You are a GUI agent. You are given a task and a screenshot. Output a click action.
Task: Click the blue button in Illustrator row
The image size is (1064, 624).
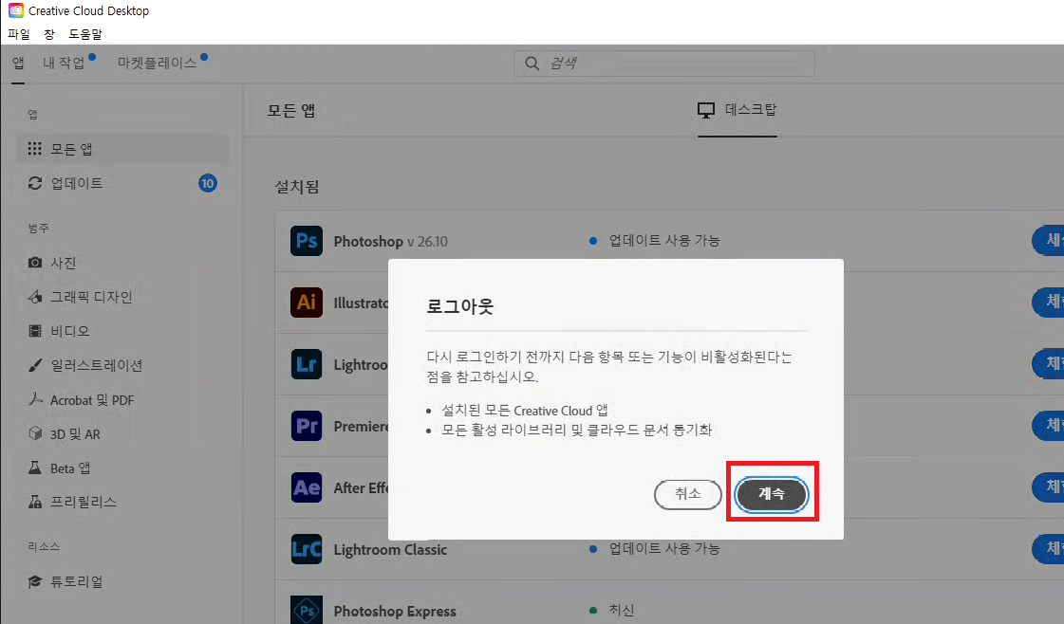[x=1048, y=302]
